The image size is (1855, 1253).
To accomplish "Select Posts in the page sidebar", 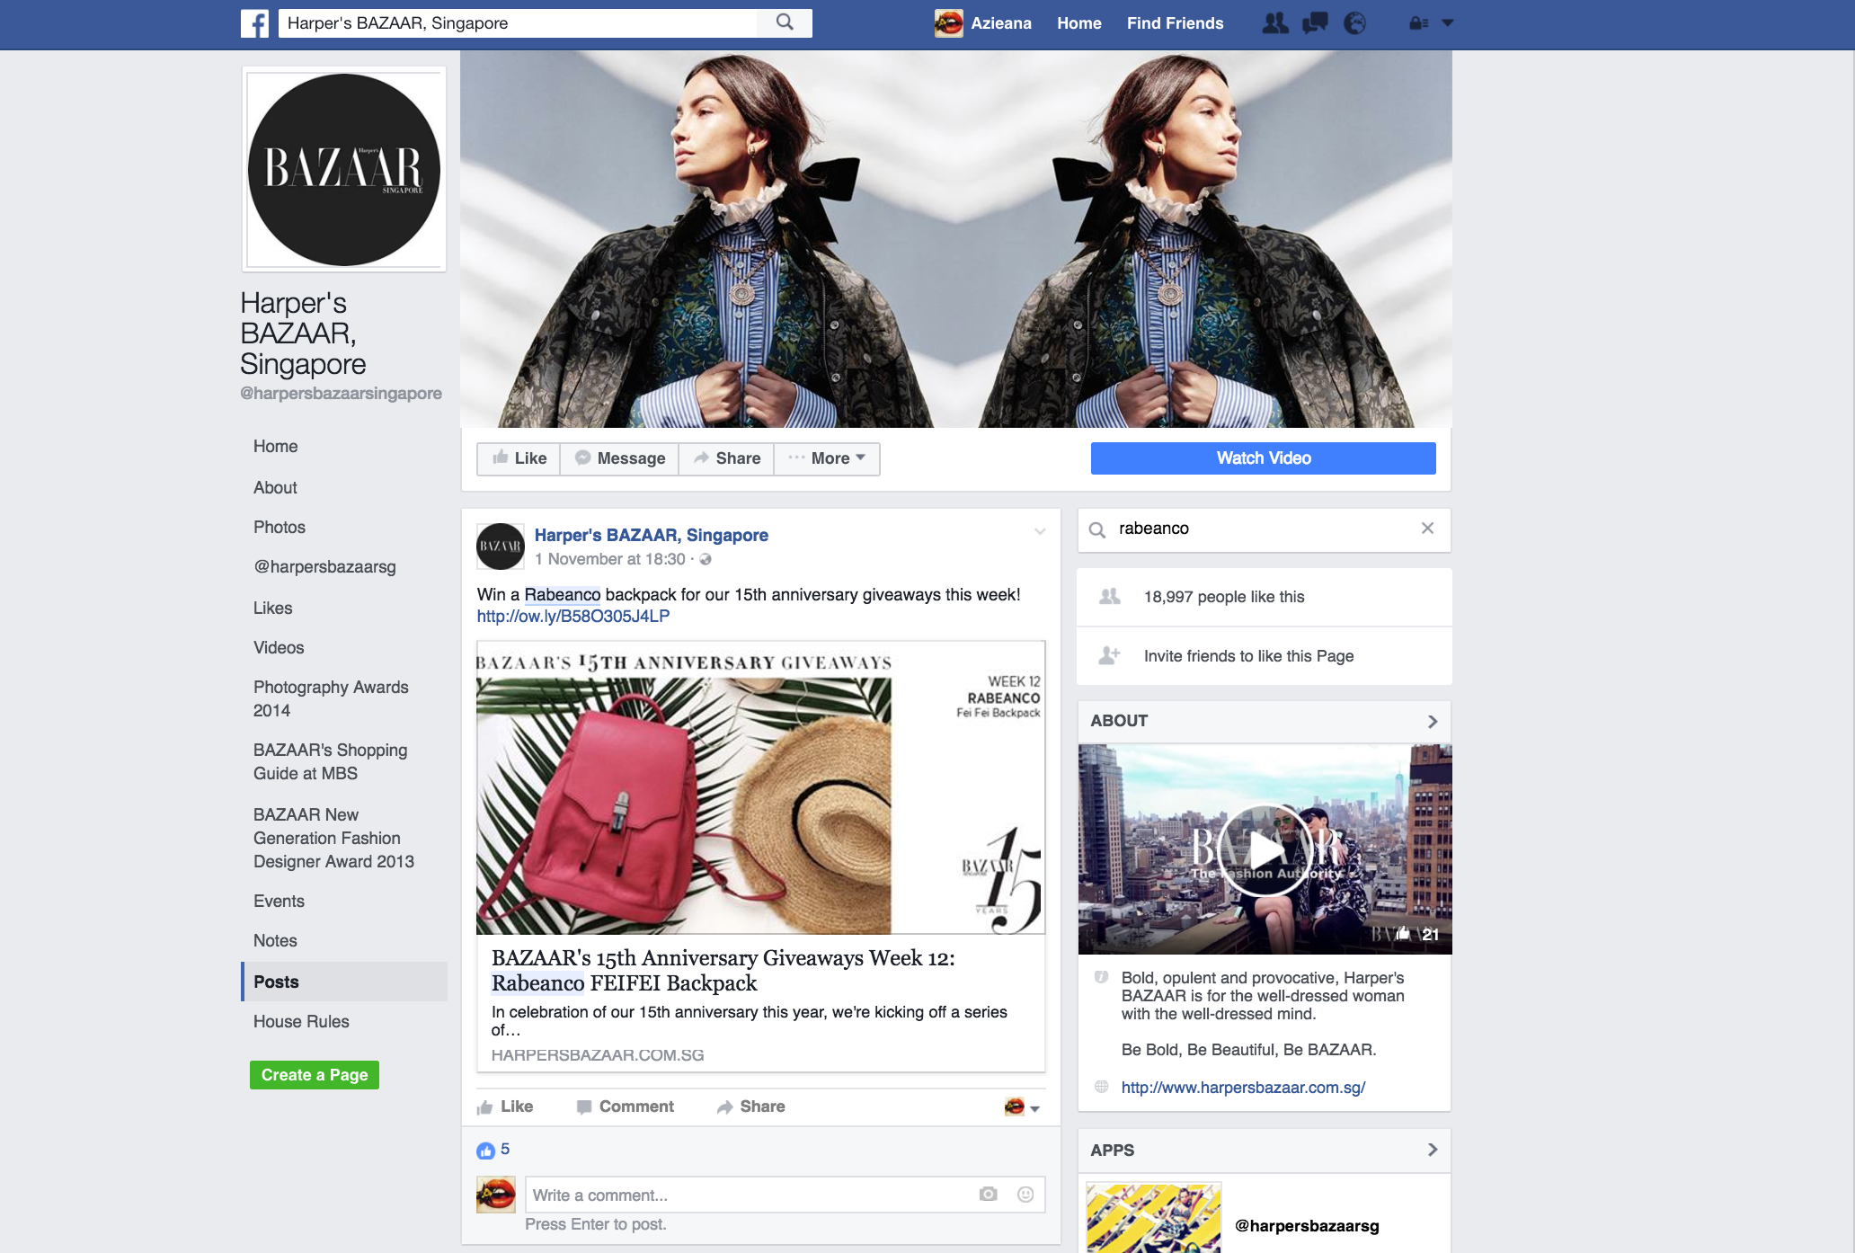I will (x=344, y=982).
